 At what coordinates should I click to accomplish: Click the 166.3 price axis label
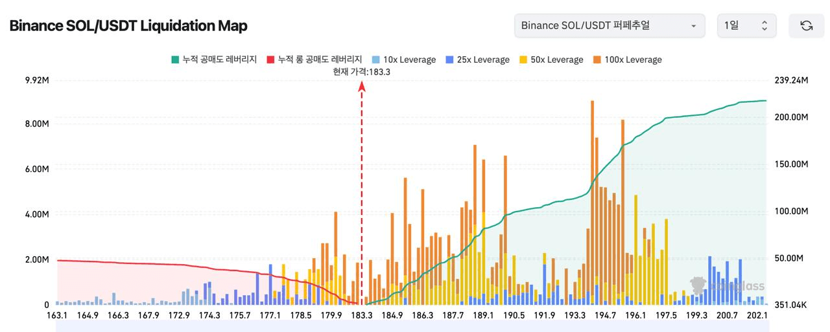(118, 316)
